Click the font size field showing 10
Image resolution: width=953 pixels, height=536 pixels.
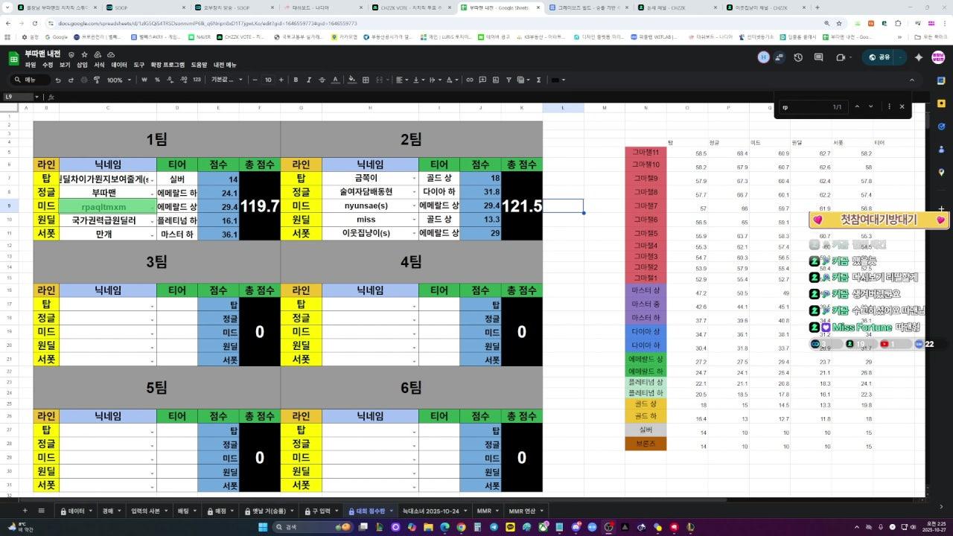click(x=268, y=80)
